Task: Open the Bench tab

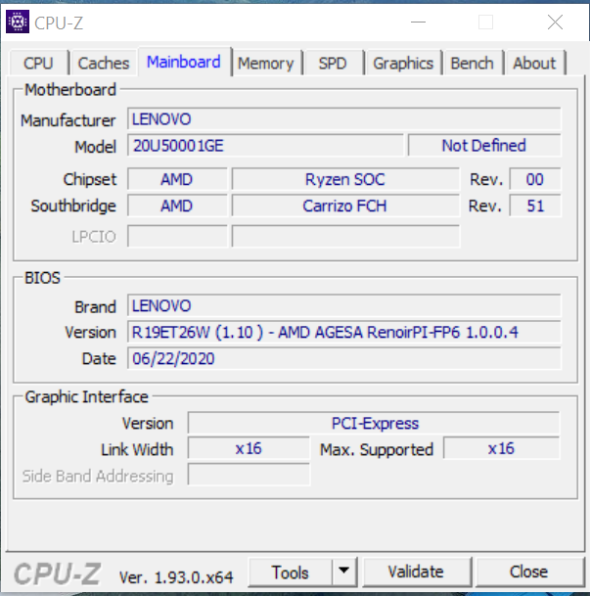Action: click(x=473, y=63)
